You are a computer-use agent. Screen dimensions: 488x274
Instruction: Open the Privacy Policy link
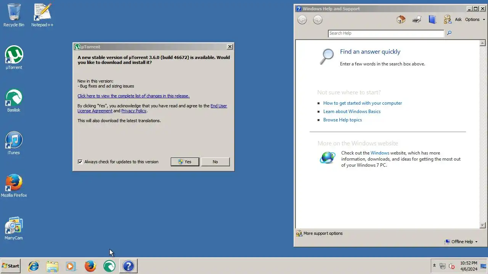(x=134, y=111)
